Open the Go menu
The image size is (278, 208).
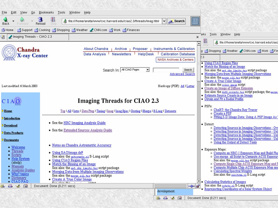point(33,12)
